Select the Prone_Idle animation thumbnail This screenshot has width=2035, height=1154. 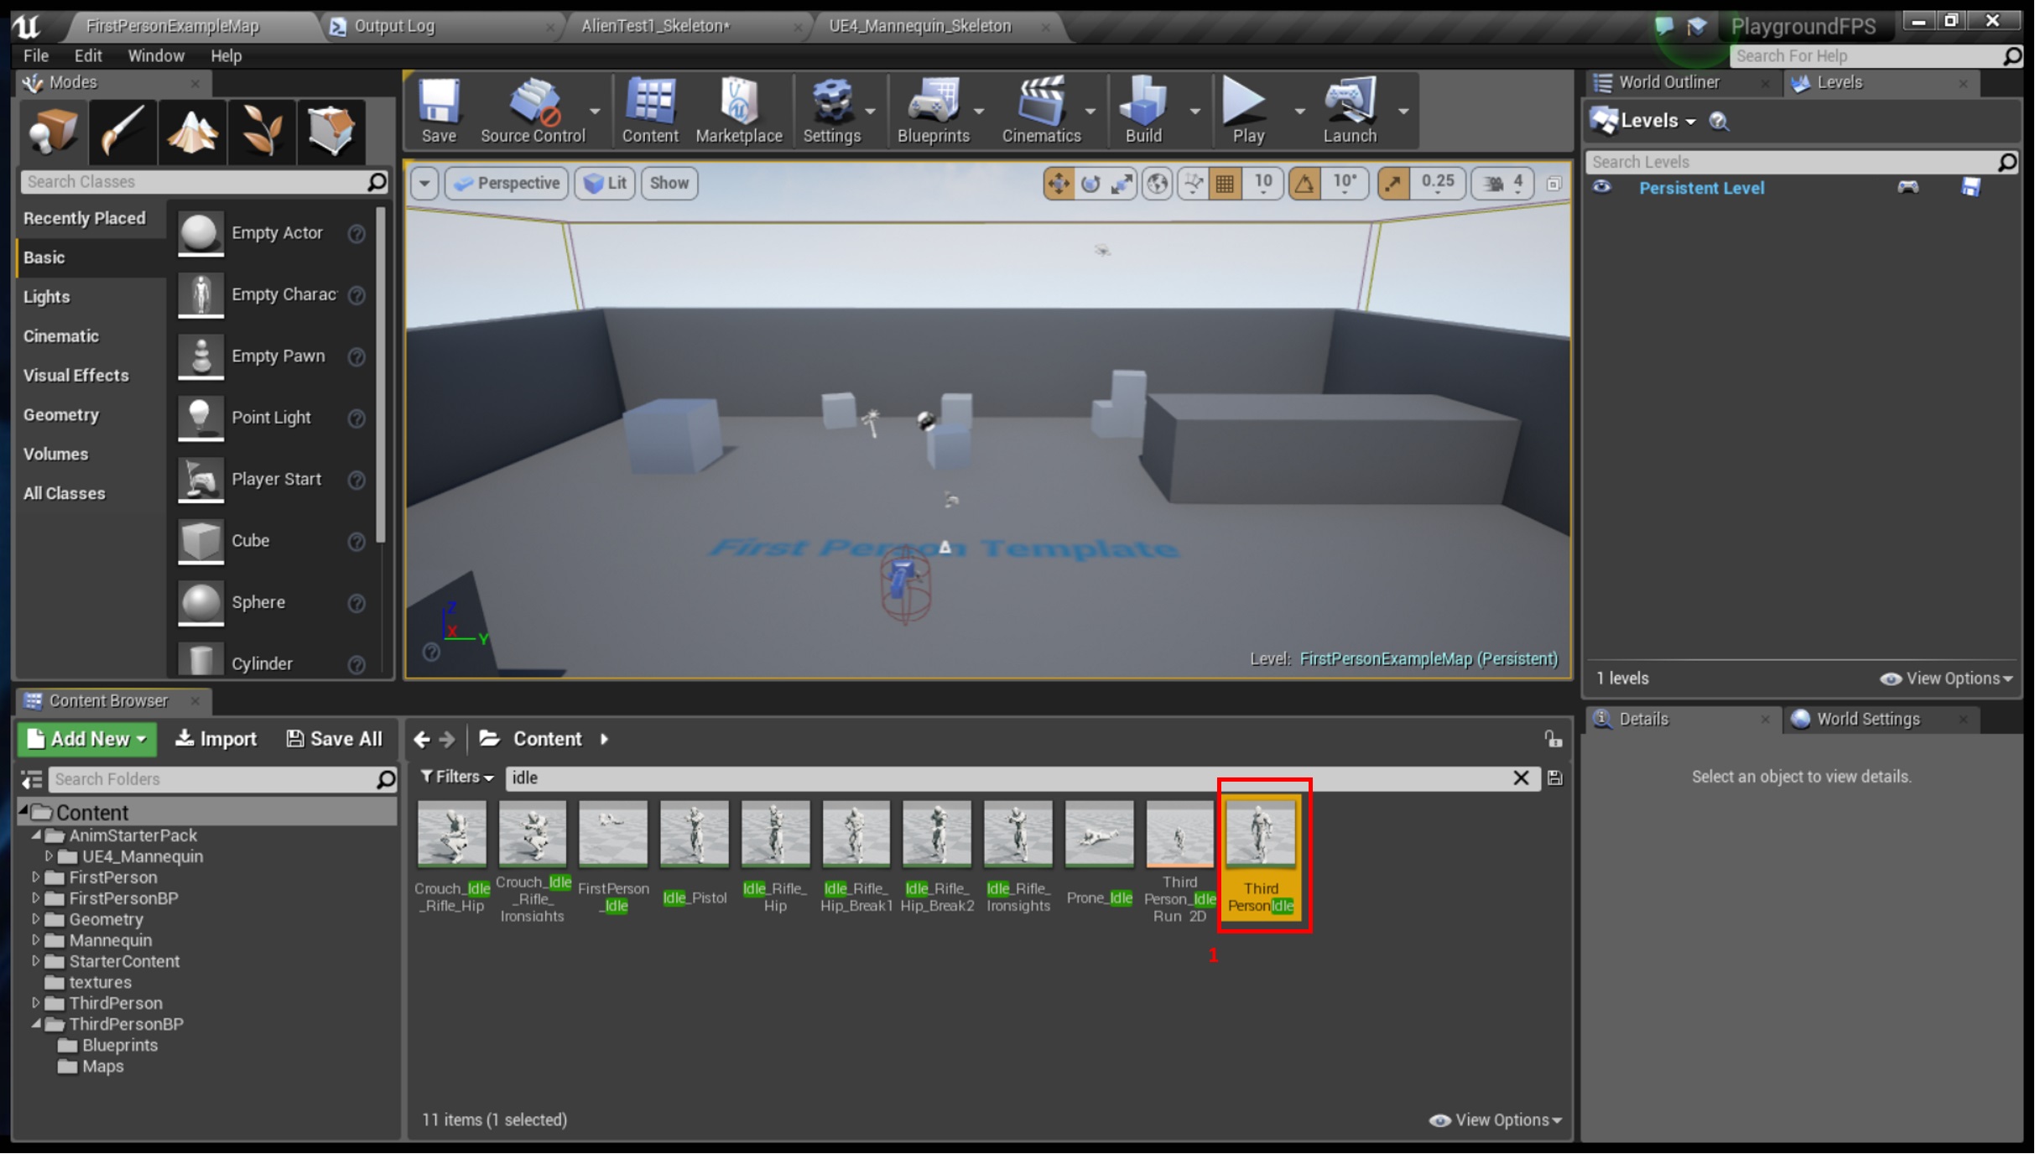click(1099, 834)
